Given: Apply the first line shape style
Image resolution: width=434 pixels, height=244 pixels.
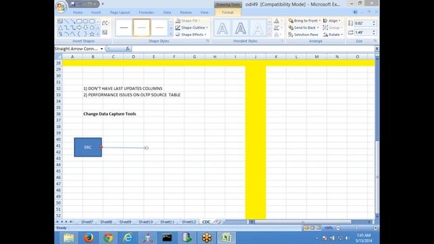Looking at the screenshot, I should pos(123,28).
